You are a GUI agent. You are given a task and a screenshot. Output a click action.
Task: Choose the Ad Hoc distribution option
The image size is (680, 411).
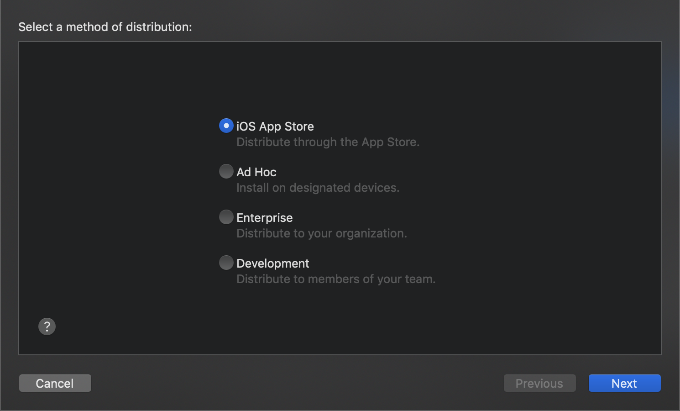pos(226,171)
